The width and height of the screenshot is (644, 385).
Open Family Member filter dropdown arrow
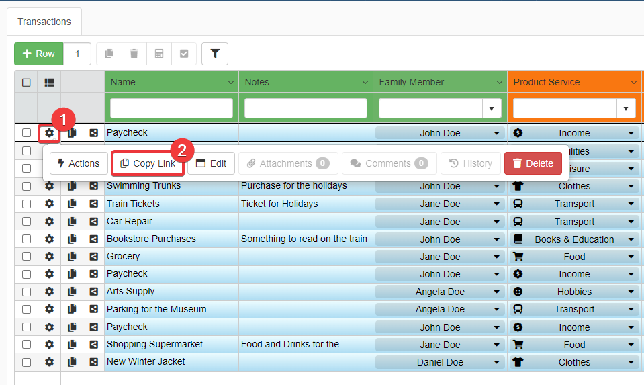tap(492, 108)
